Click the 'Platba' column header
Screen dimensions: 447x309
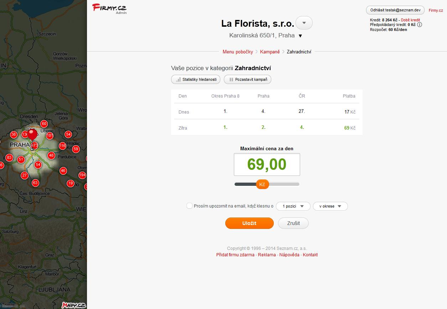coord(349,96)
